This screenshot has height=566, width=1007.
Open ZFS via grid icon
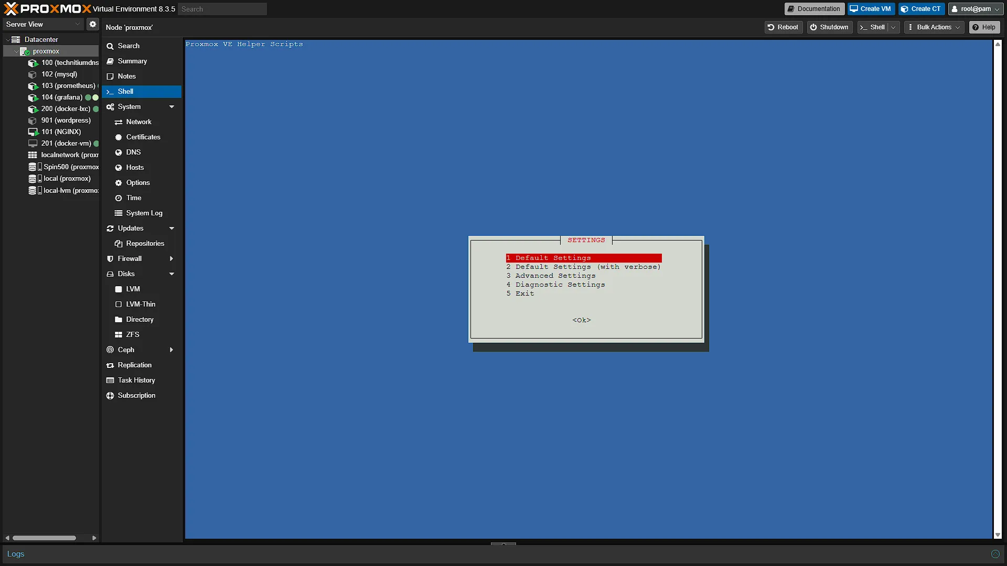[x=119, y=335]
